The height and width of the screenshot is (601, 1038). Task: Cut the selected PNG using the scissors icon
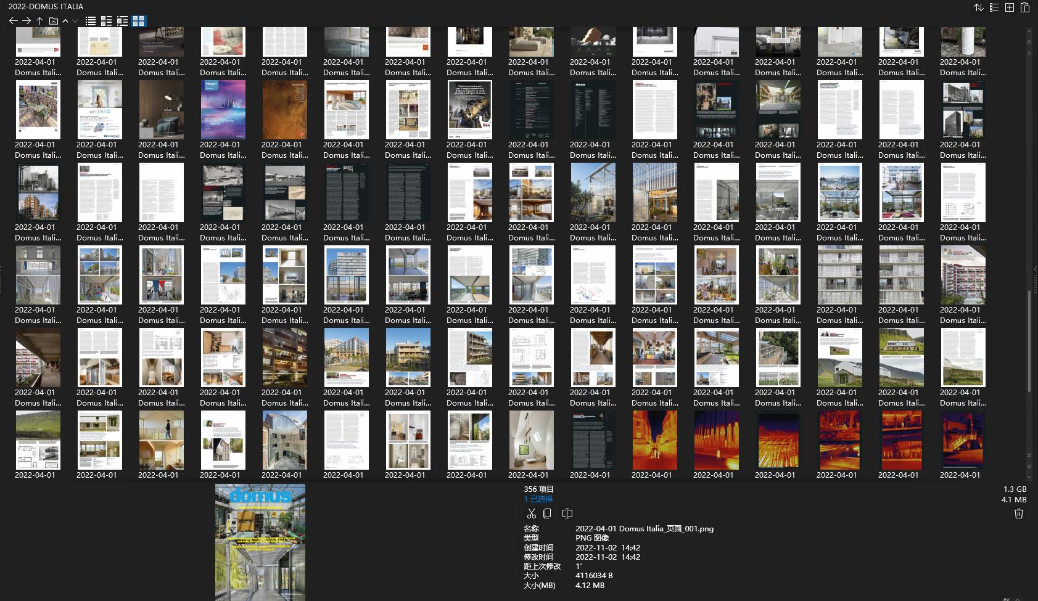(532, 513)
